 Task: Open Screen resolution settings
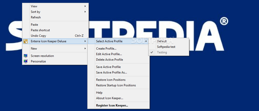[55, 56]
